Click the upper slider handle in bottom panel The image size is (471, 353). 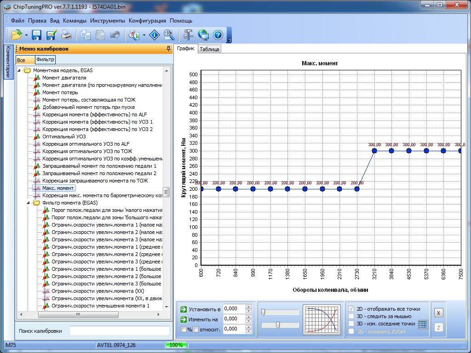coord(263,312)
